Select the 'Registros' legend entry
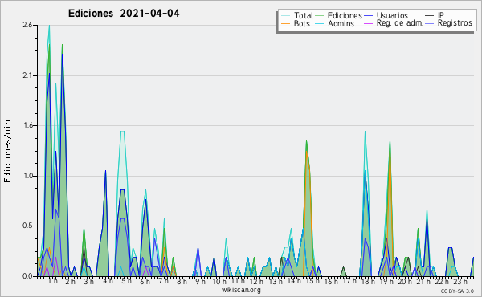This screenshot has width=482, height=297. tap(455, 23)
